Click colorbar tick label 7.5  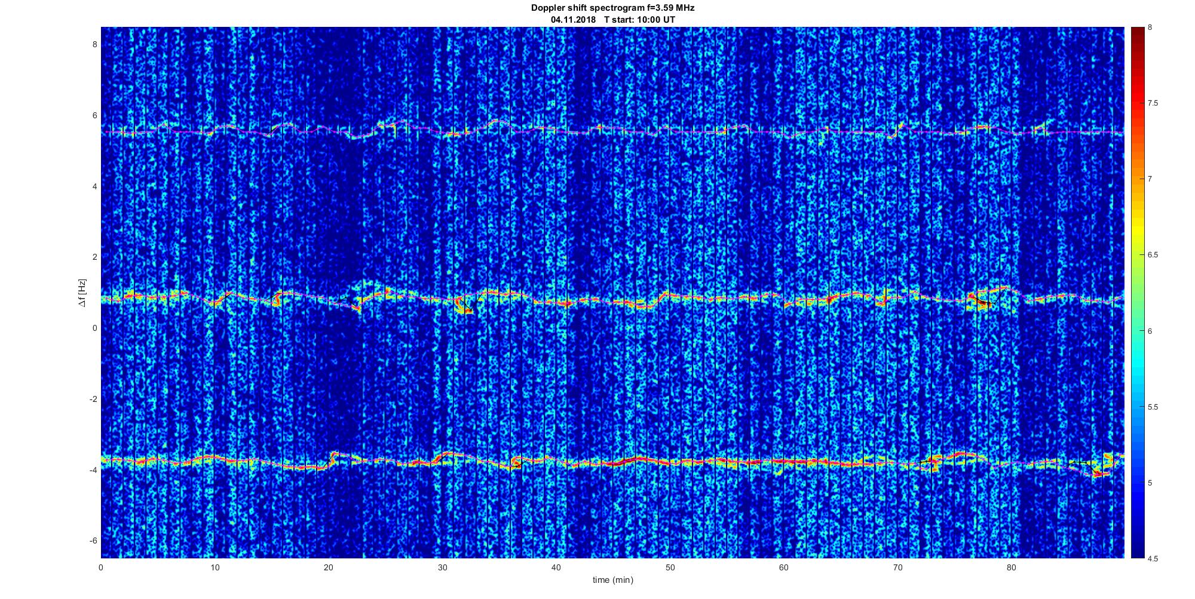(x=1153, y=103)
